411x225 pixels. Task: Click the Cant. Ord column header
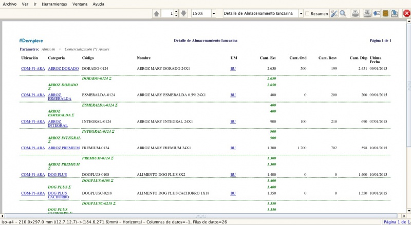298,58
